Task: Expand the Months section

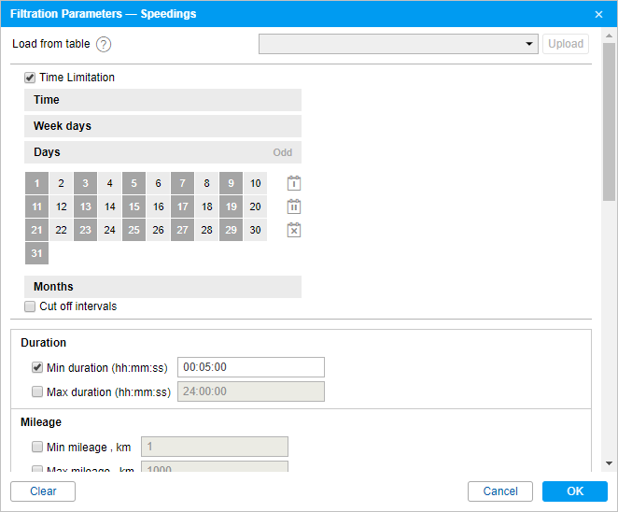Action: (x=162, y=287)
